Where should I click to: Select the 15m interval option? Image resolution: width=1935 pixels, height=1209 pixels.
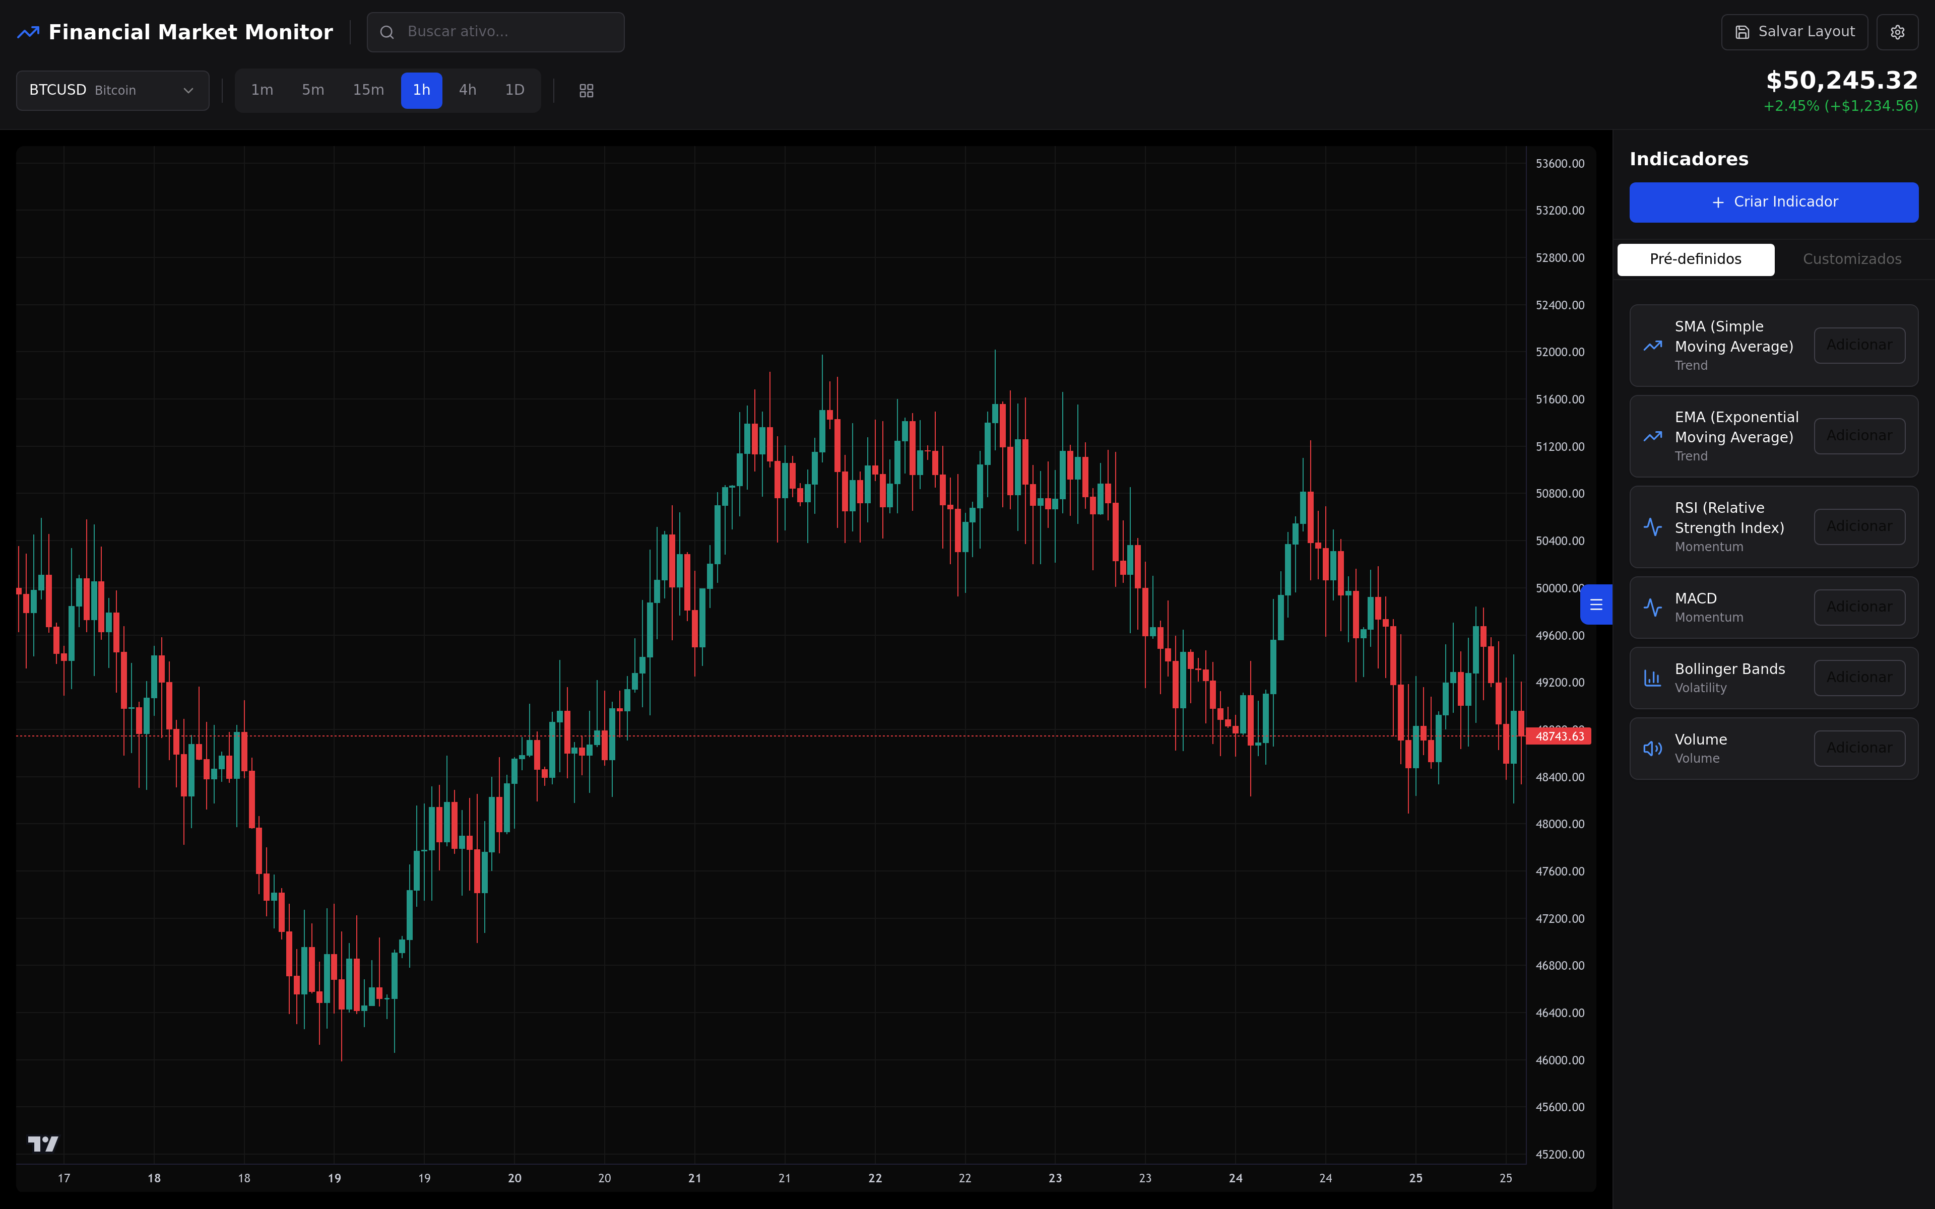(368, 90)
